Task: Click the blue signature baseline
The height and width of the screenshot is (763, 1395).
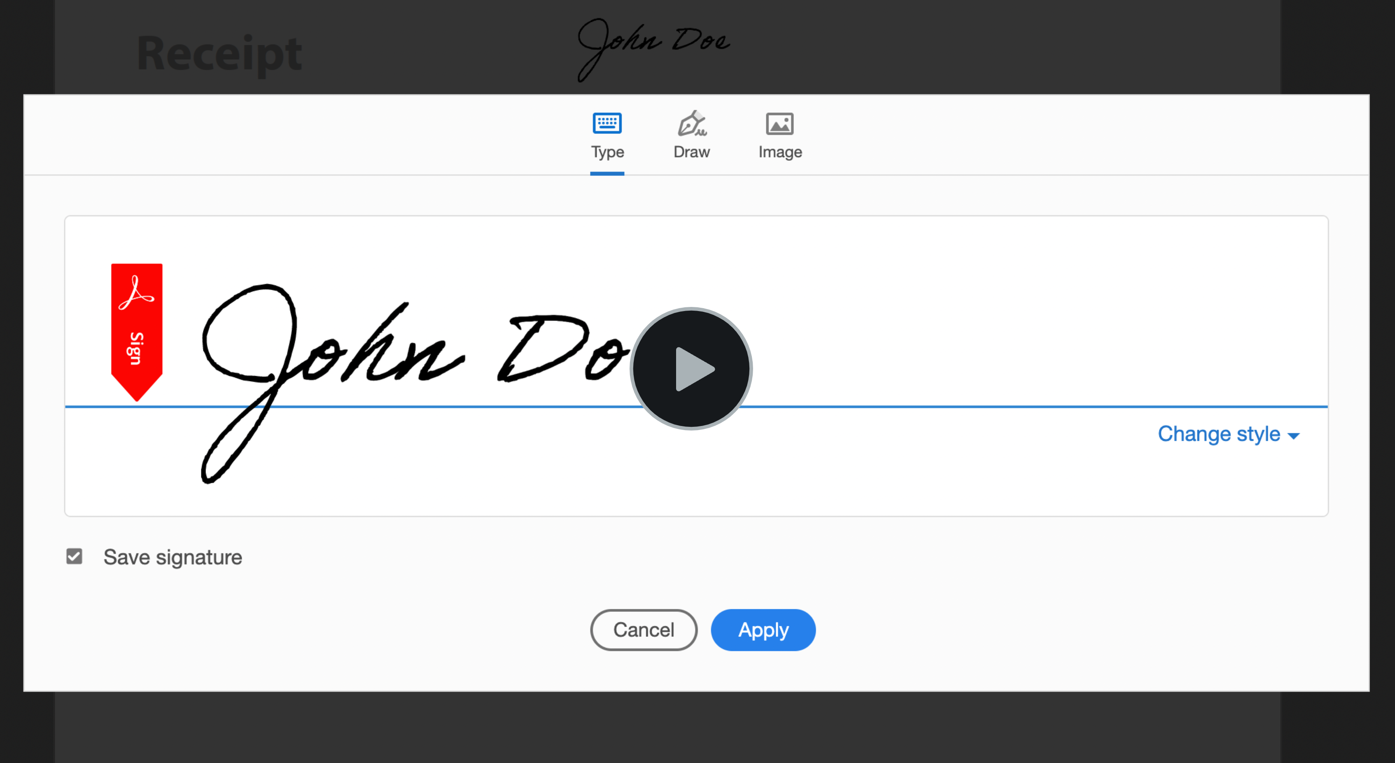Action: pos(975,407)
